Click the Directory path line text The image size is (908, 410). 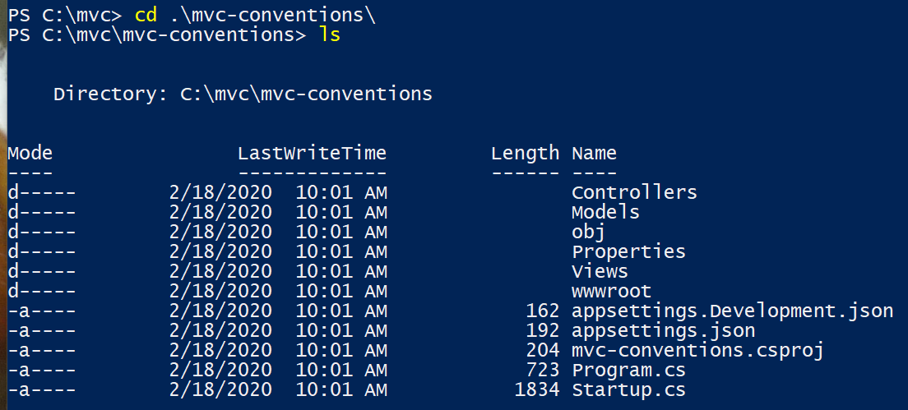coord(243,94)
